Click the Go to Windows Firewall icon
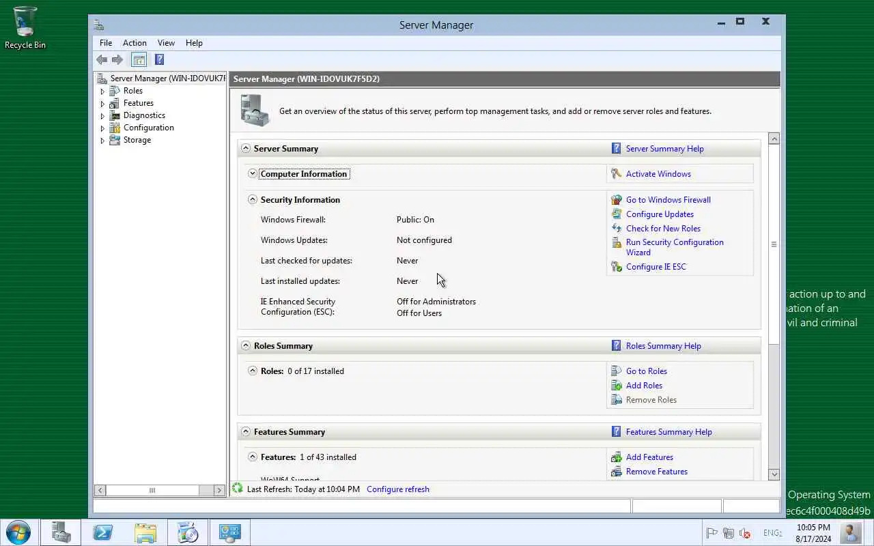Image resolution: width=874 pixels, height=546 pixels. click(x=617, y=199)
